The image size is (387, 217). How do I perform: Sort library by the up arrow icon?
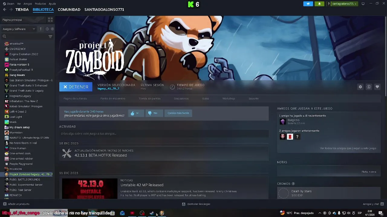(x=41, y=29)
